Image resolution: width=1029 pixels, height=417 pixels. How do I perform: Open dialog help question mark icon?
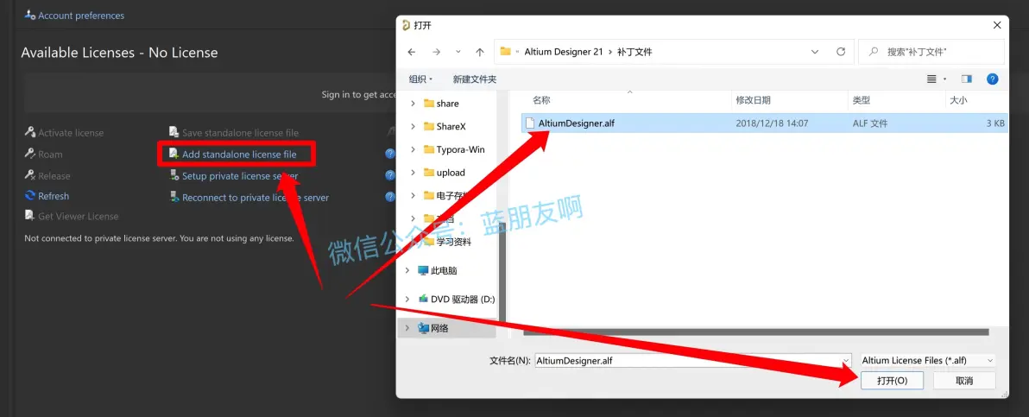point(993,79)
